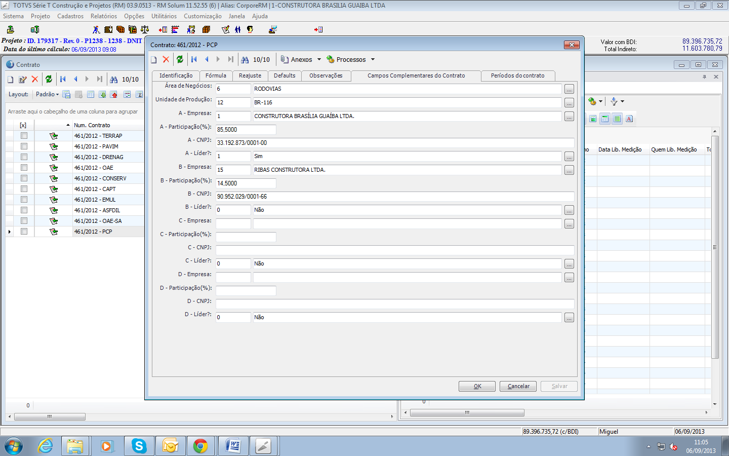Click save layout icon next to Padrão
729x456 pixels.
(66, 94)
